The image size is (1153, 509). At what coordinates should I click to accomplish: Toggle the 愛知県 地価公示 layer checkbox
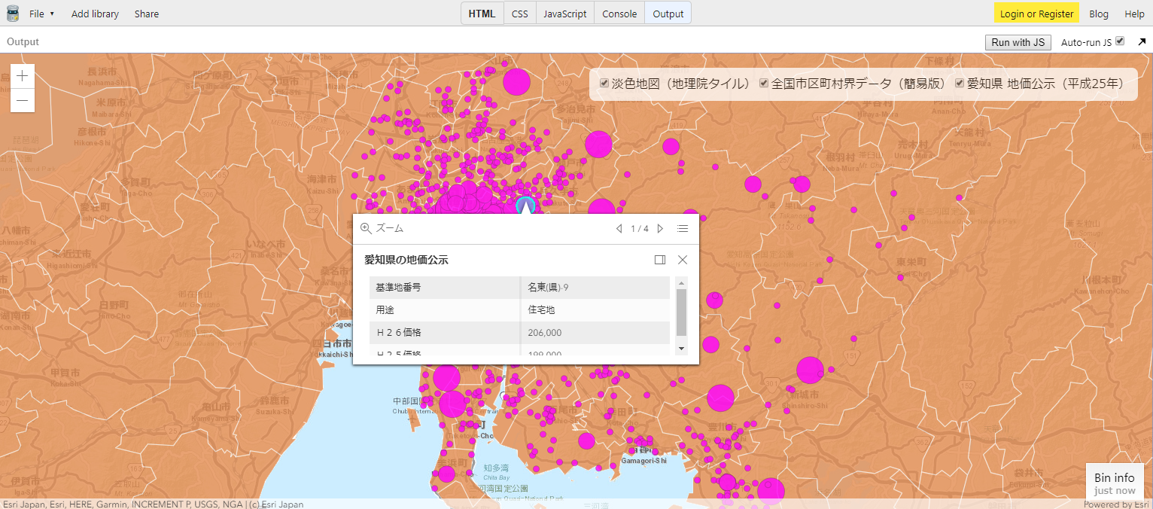point(960,83)
